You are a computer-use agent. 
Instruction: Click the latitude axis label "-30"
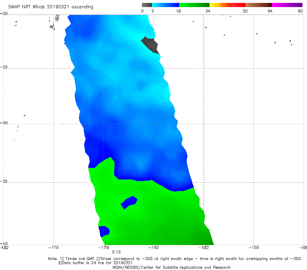point(4,123)
